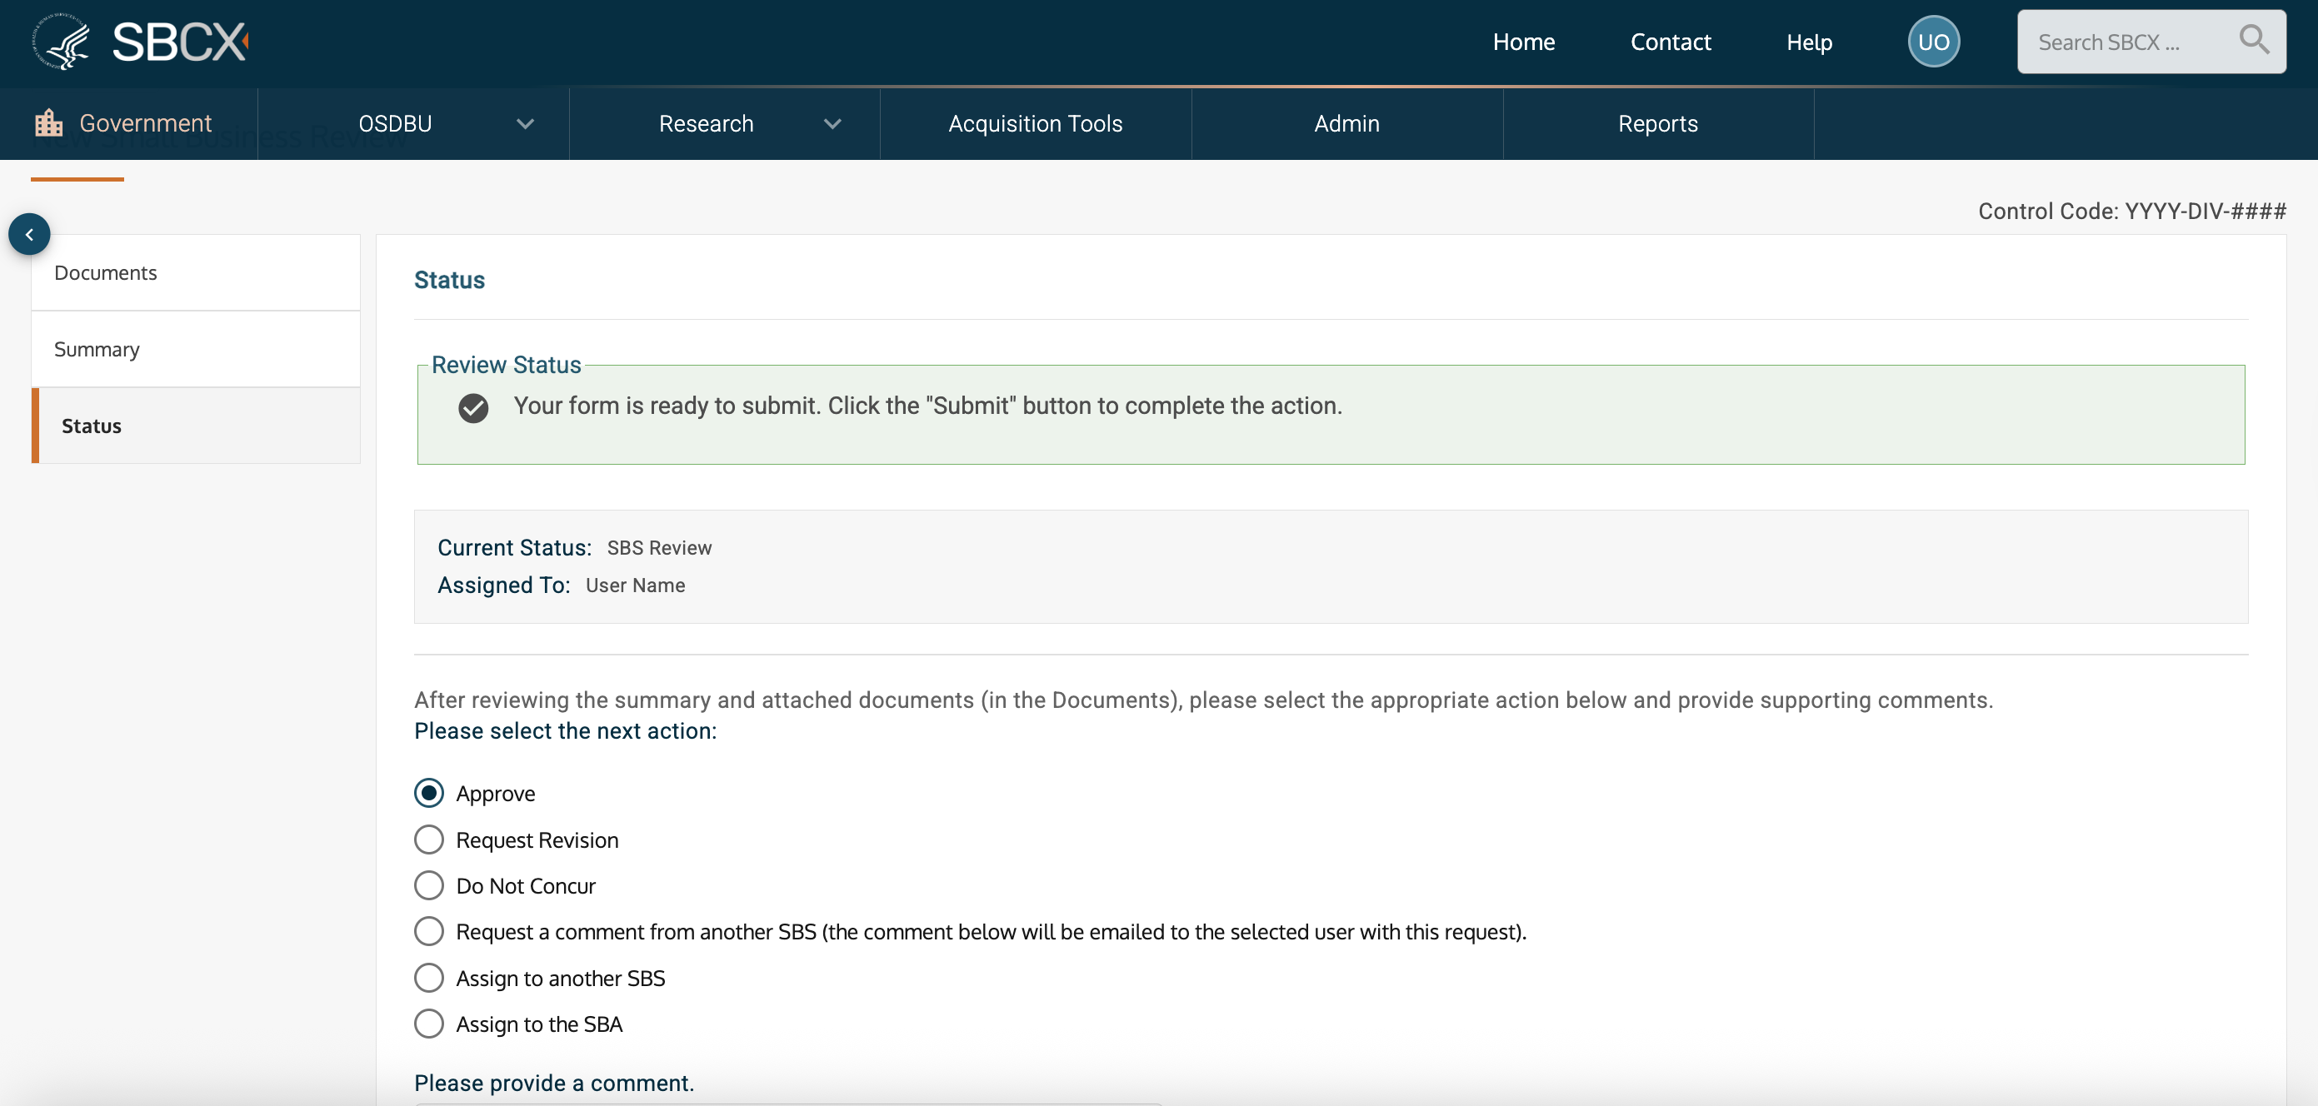Viewport: 2318px width, 1106px height.
Task: Switch to the Summary sidebar tab
Action: coord(97,349)
